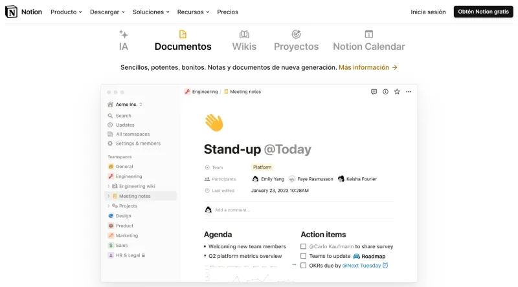Viewport: 518px width, 287px height.
Task: Go to the Precios page
Action: coord(228,12)
